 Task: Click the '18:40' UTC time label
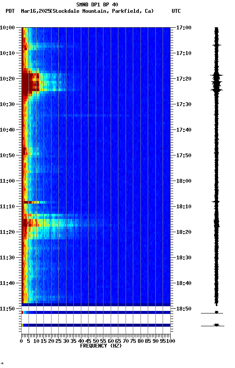pos(184,284)
